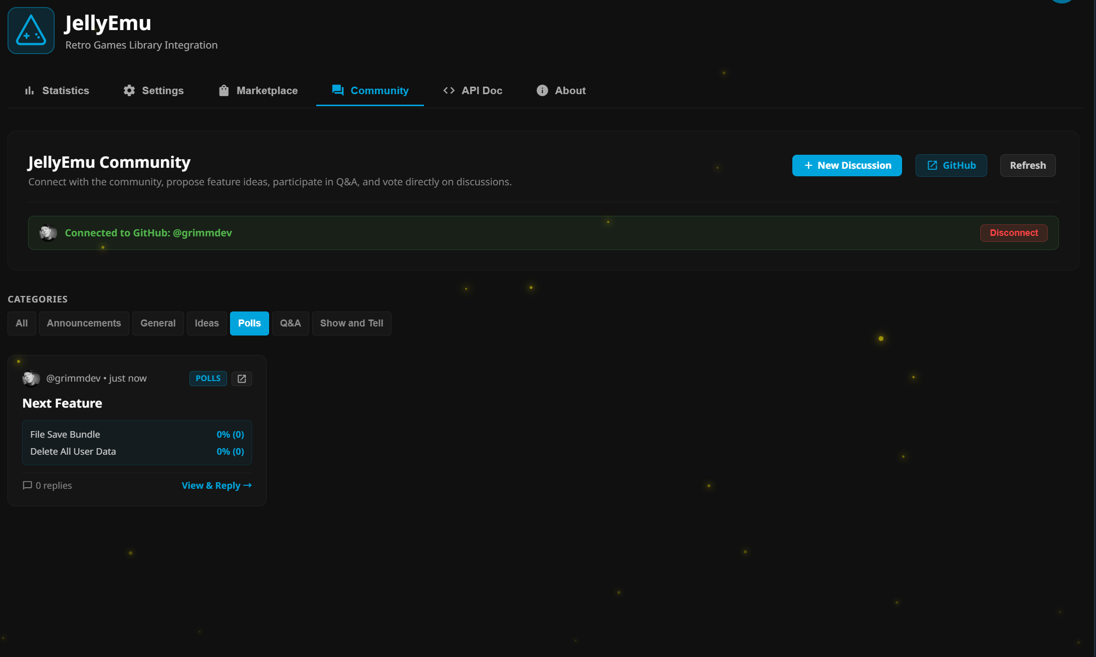1096x657 pixels.
Task: Click the plus icon in New Discussion
Action: pos(808,166)
